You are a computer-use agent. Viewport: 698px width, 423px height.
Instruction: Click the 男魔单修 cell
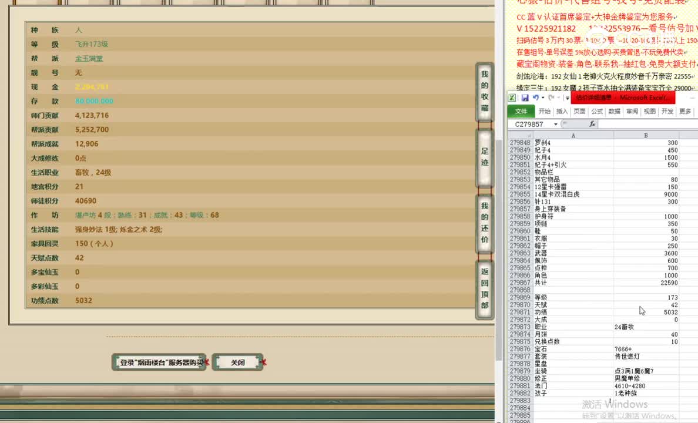(646, 378)
